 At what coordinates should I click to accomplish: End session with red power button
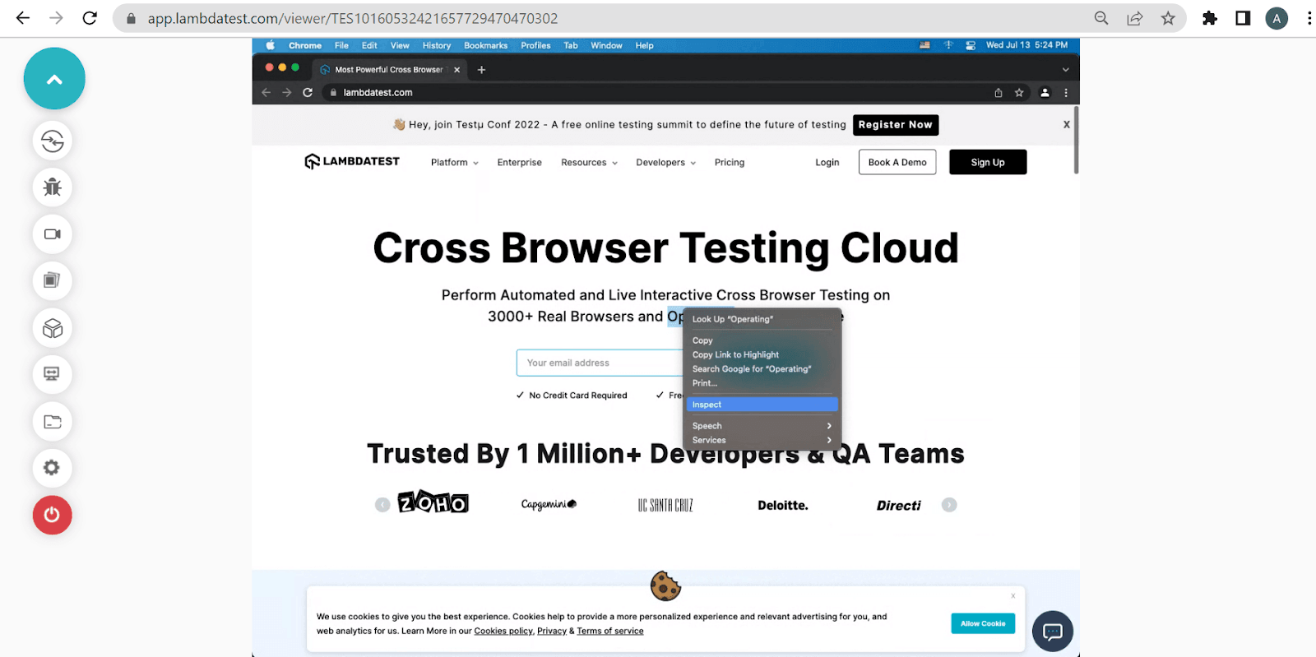pos(53,515)
